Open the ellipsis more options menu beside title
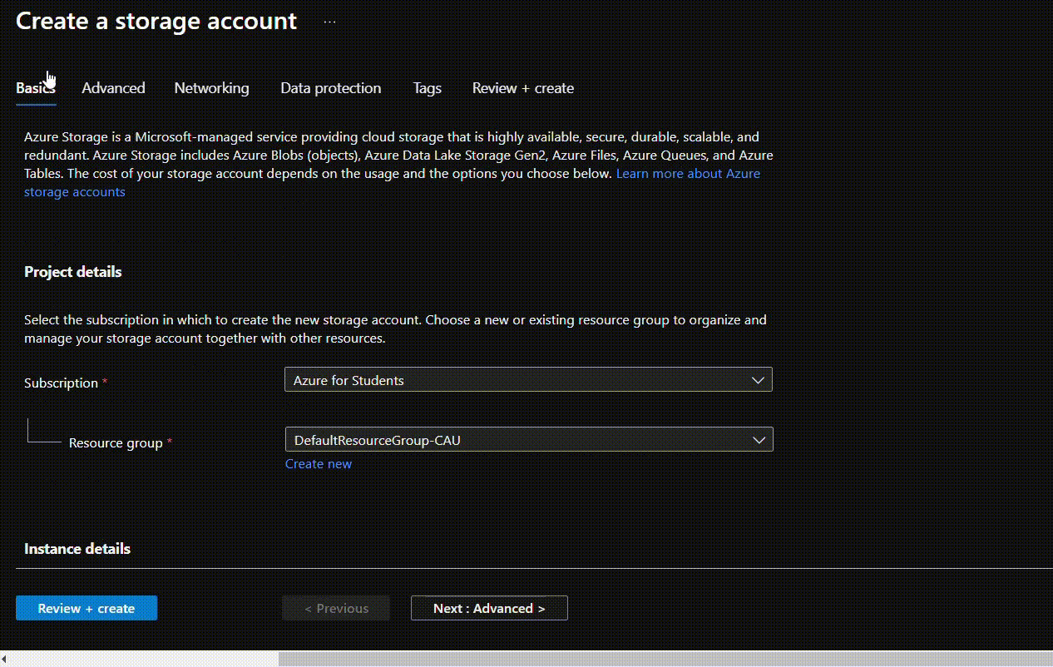1053x667 pixels. tap(329, 22)
